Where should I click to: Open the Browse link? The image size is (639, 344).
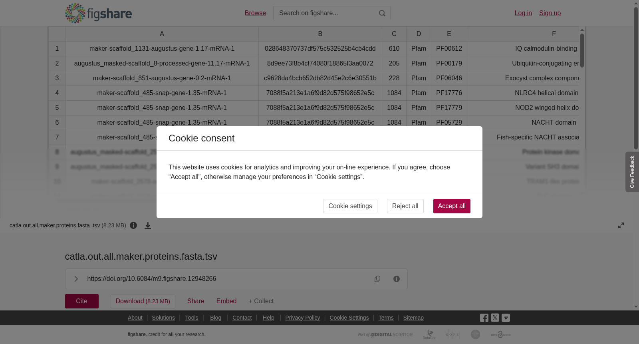pyautogui.click(x=255, y=13)
